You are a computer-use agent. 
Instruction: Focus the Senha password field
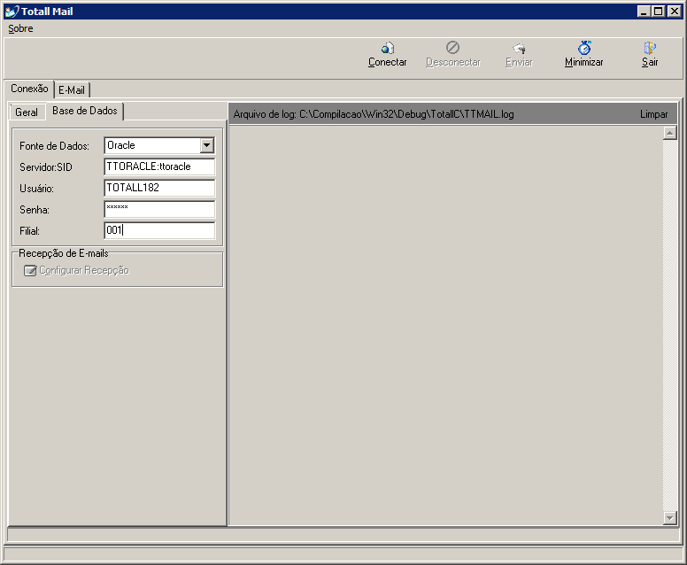coord(159,209)
